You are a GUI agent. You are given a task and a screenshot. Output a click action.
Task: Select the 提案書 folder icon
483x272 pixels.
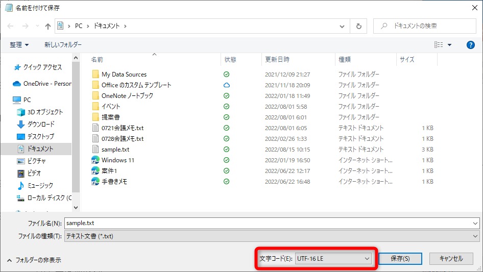(95, 117)
